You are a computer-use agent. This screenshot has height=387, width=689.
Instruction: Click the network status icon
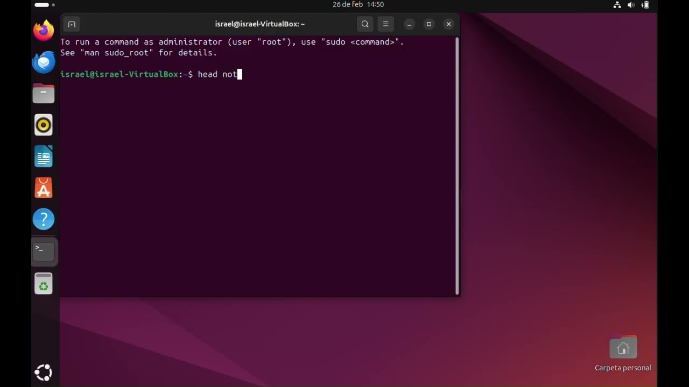coord(617,5)
